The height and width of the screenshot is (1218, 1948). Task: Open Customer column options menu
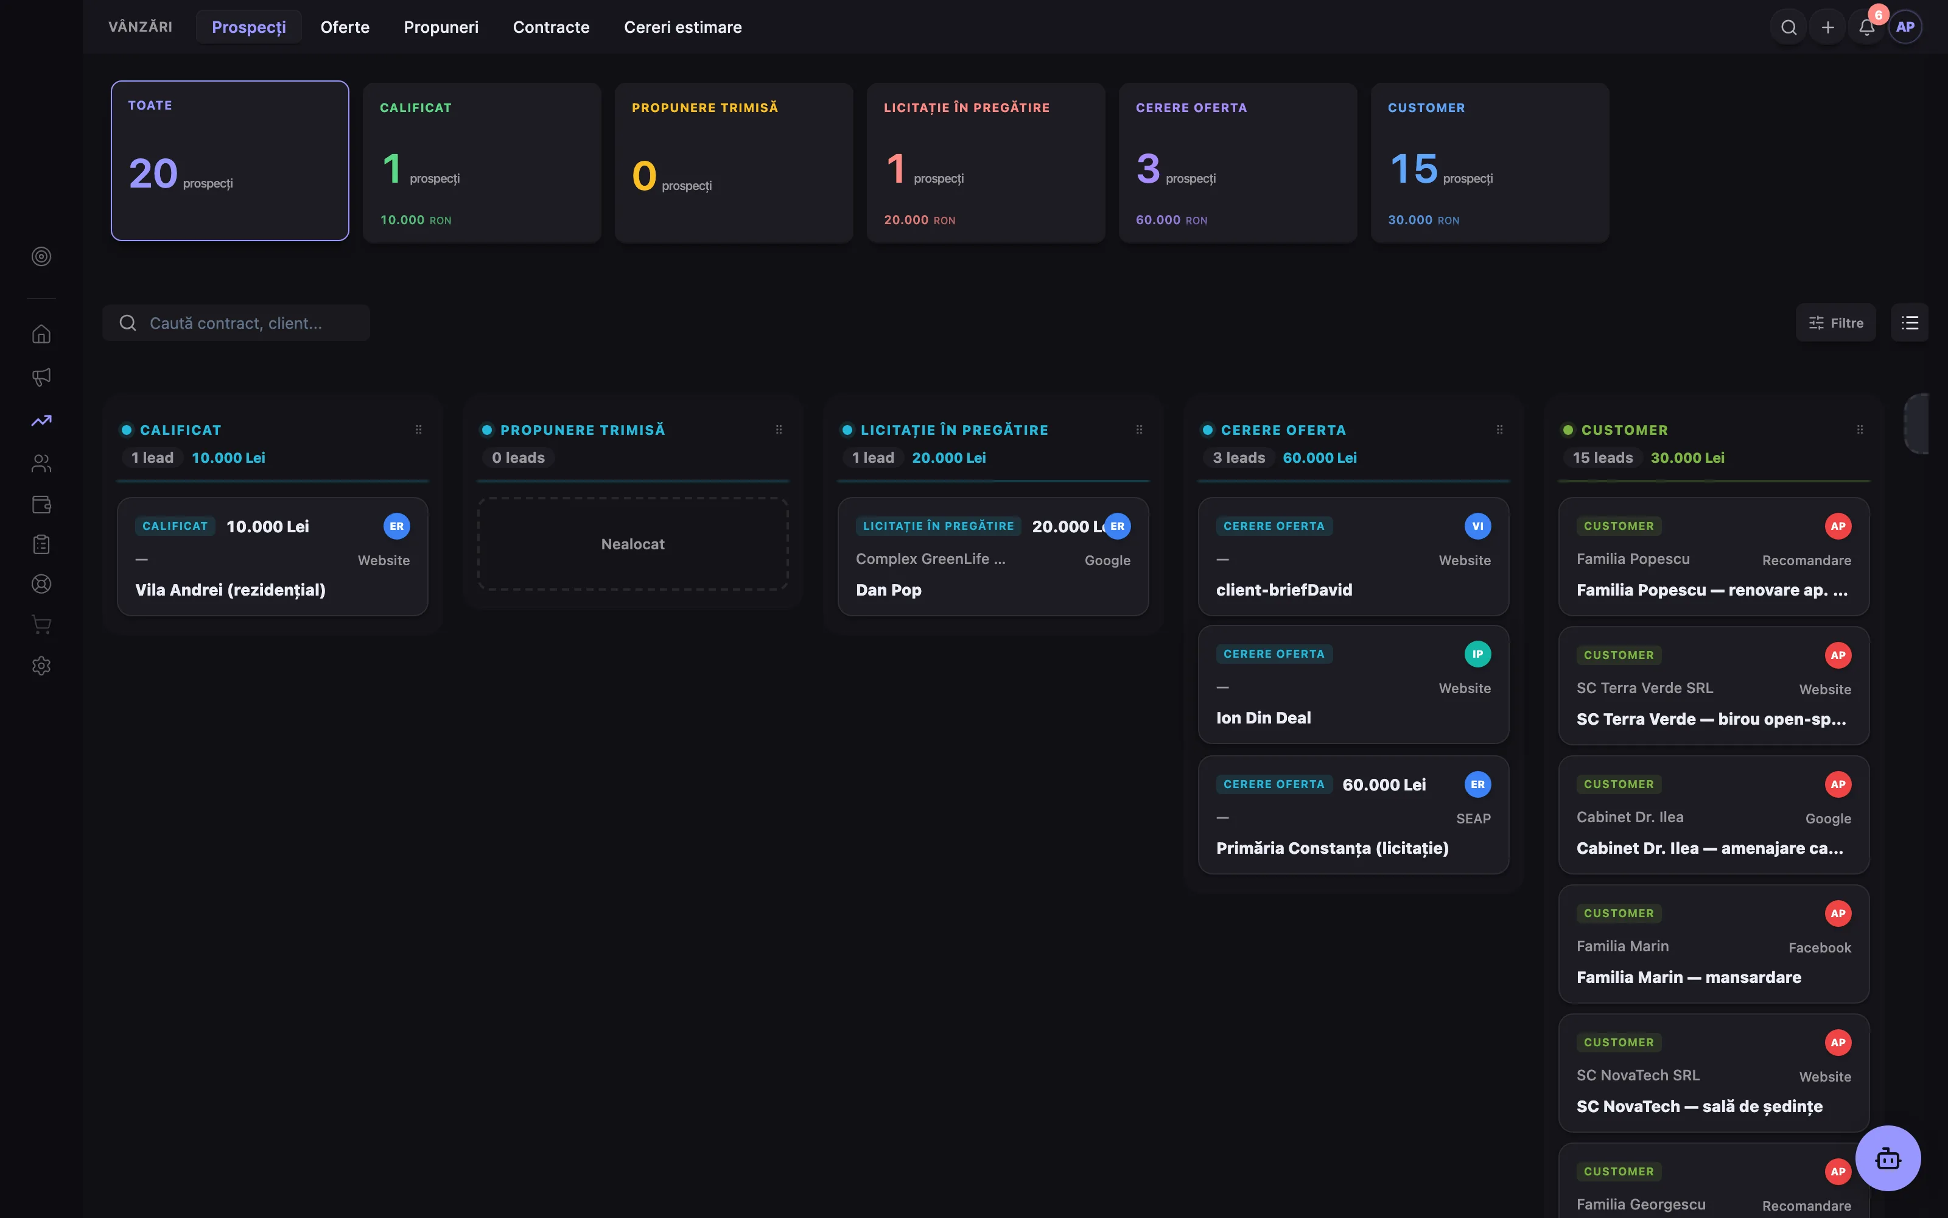(x=1860, y=430)
